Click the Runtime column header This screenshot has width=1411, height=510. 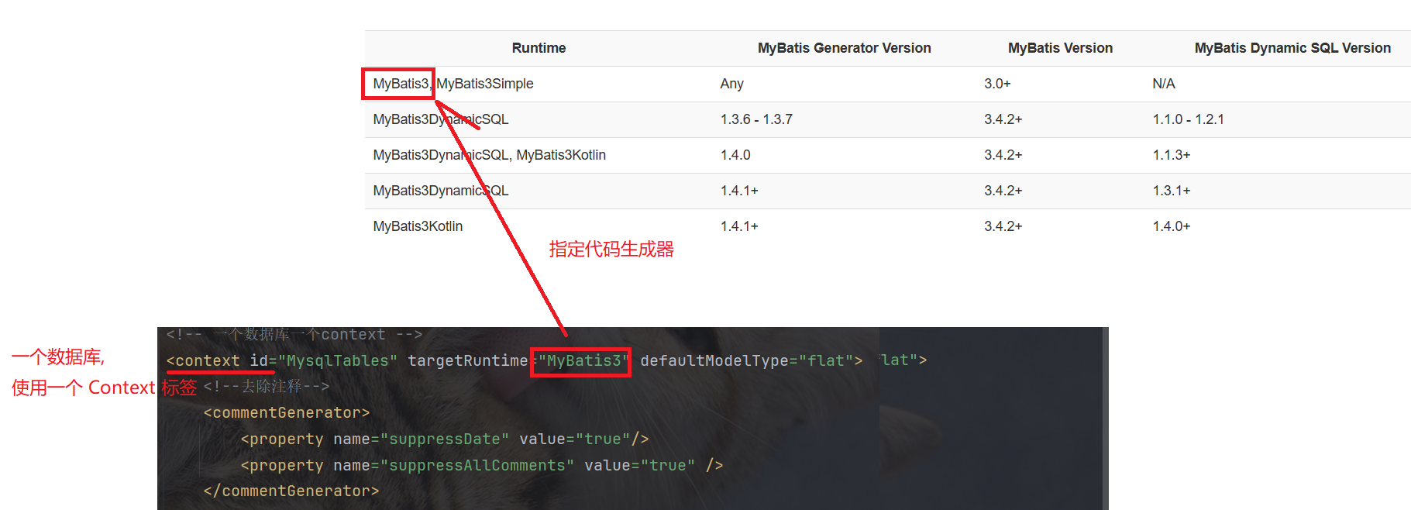[539, 48]
